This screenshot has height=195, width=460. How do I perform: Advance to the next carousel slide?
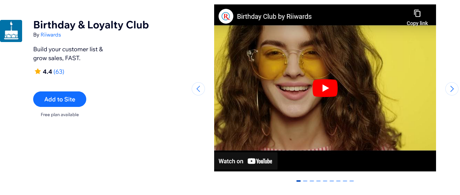[x=452, y=89]
